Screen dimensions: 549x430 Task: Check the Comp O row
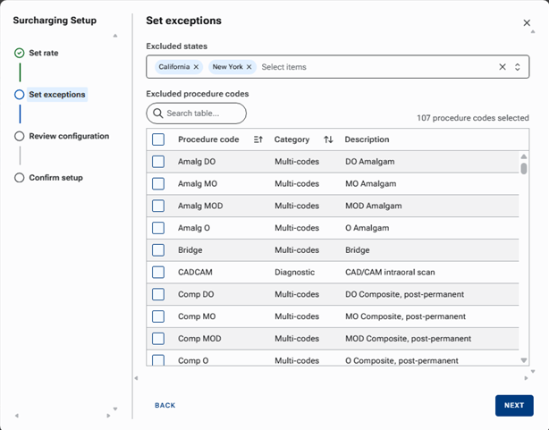pyautogui.click(x=158, y=360)
